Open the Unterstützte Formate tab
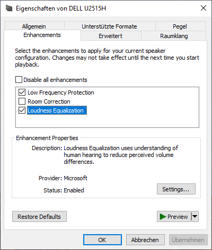The height and width of the screenshot is (250, 212). 109,26
